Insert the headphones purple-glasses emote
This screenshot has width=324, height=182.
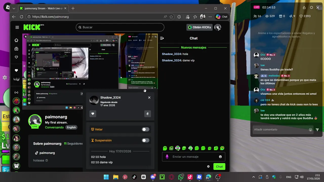click(178, 148)
